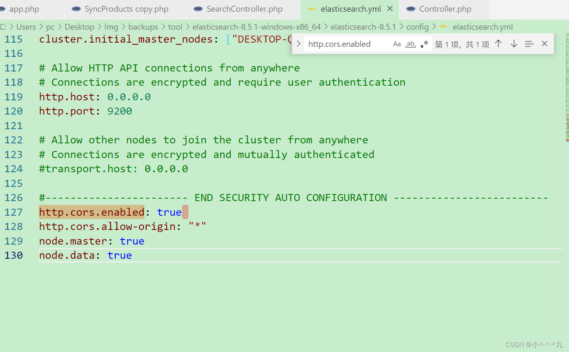Close the elasticsearch.yml tab
This screenshot has height=352, width=569.
[x=390, y=9]
